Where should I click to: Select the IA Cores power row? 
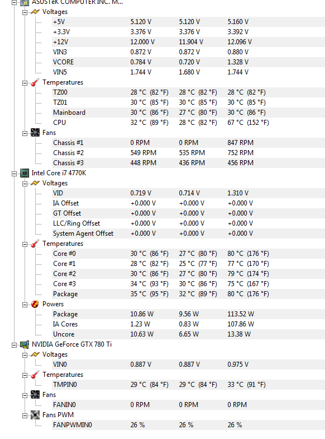pyautogui.click(x=189, y=324)
